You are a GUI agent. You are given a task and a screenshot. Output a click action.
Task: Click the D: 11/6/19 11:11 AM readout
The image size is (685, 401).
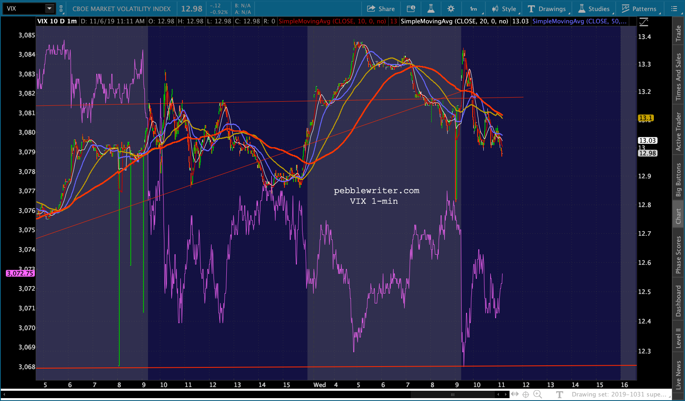(113, 21)
